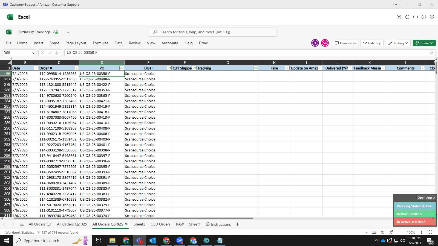The height and width of the screenshot is (246, 438).
Task: Switch to the Insert ribbon tab
Action: [x=39, y=43]
